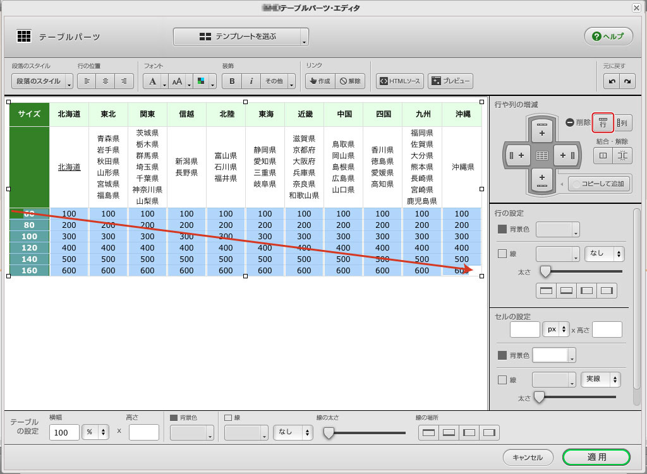Open the row line style なし selector
The image size is (647, 474).
(x=604, y=254)
